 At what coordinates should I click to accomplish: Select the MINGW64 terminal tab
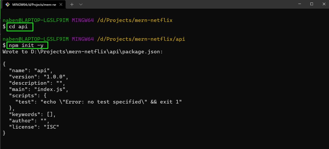(x=34, y=4)
